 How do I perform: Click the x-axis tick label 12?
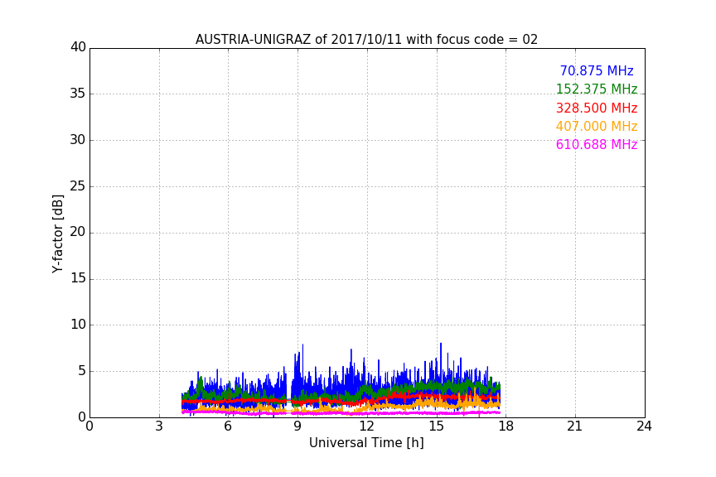point(366,426)
